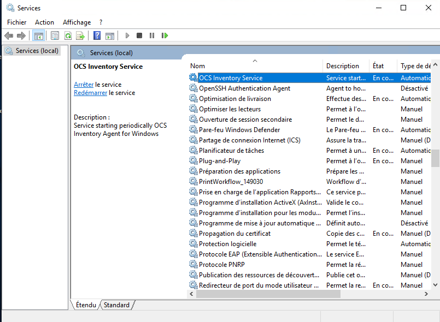Viewport: 440px width, 322px height.
Task: Sort by the Description column header
Action: pos(345,66)
